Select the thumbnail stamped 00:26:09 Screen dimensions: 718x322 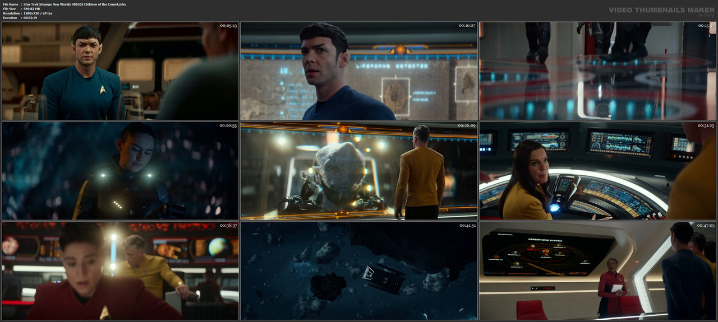359,171
